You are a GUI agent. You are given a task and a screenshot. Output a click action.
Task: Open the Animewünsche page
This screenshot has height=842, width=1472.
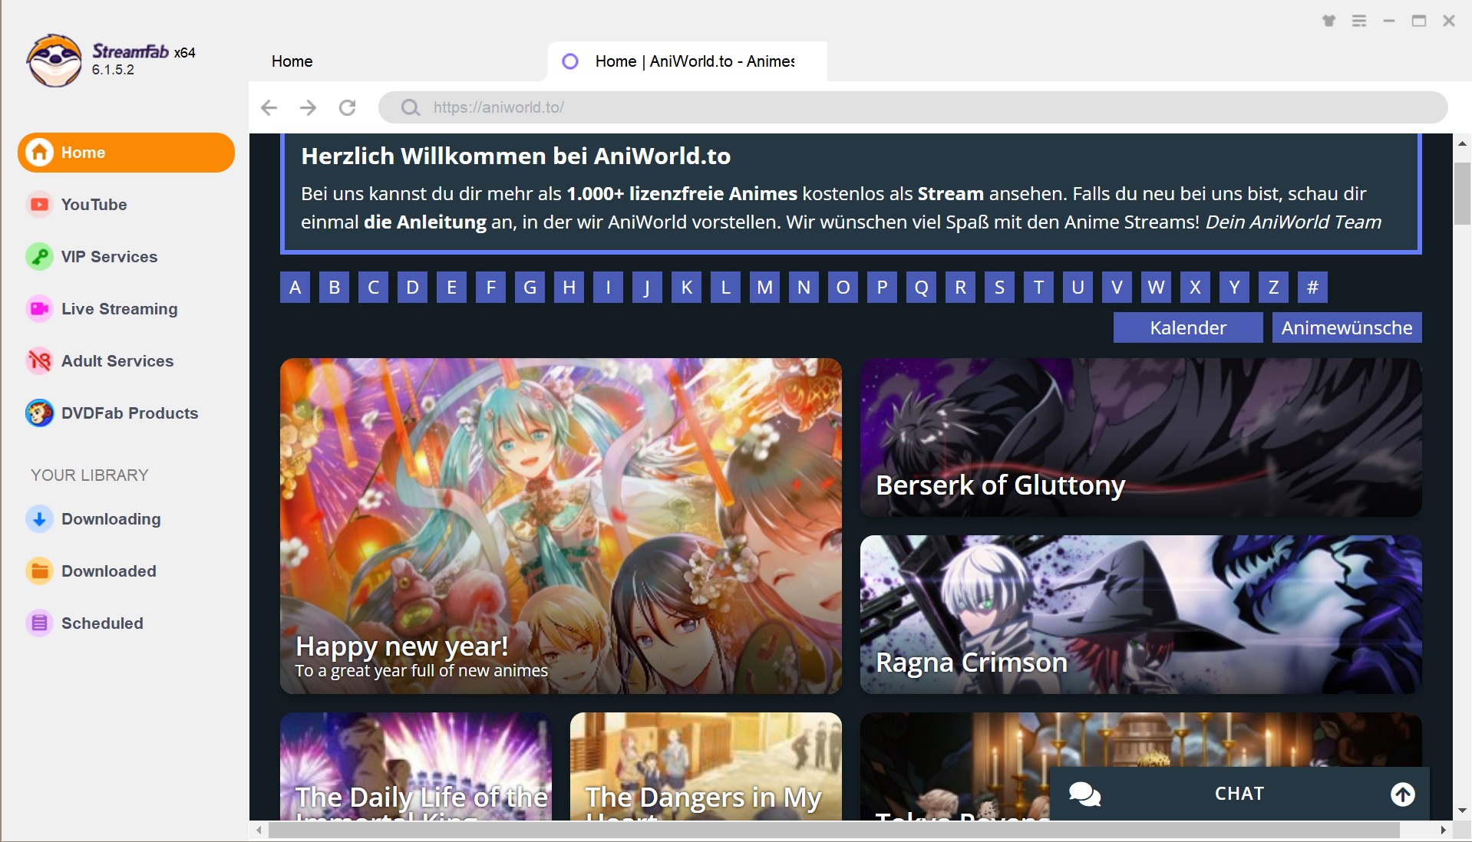pyautogui.click(x=1347, y=327)
